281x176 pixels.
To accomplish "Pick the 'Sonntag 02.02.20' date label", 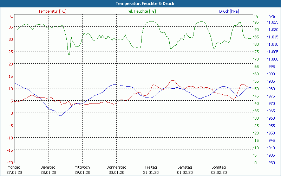I will 219,170.
